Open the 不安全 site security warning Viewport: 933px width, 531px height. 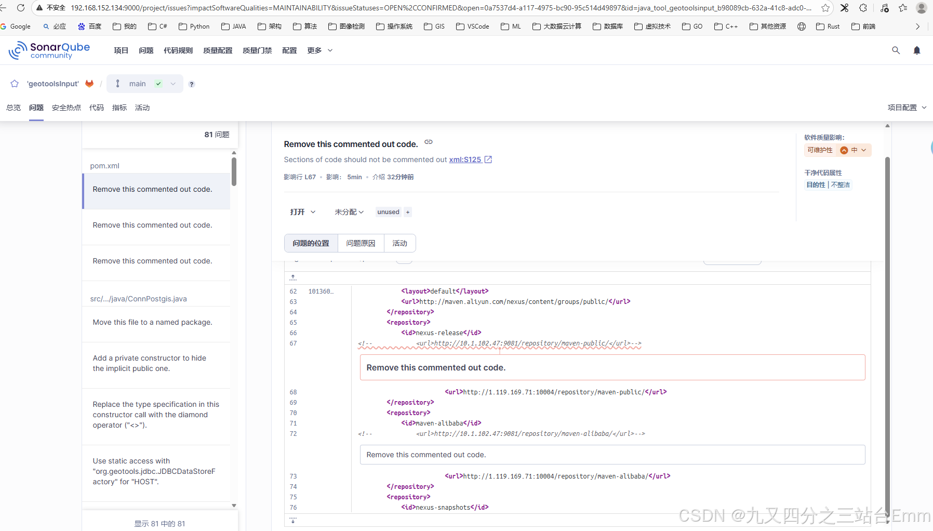50,8
